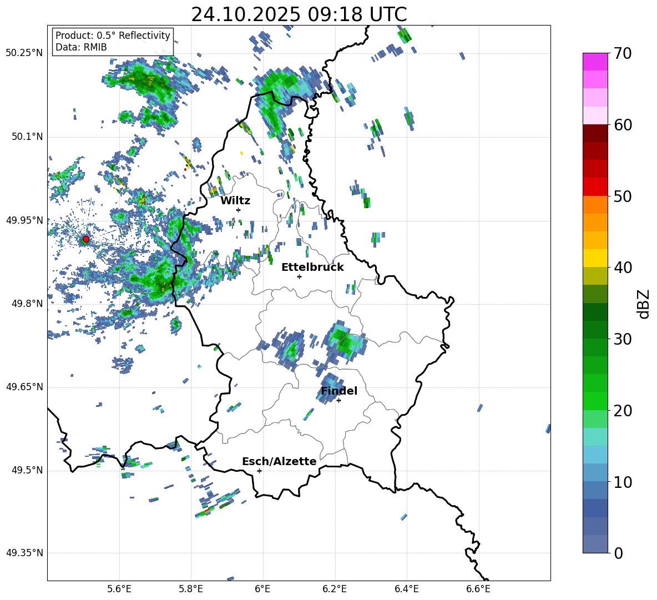
Task: Click the green rain cell northeast of Findel
Action: coord(345,341)
